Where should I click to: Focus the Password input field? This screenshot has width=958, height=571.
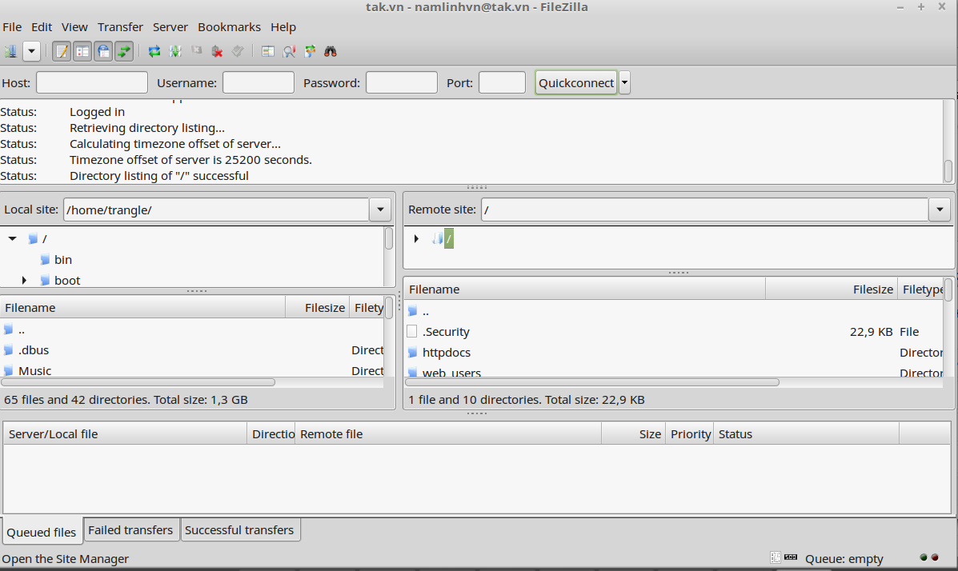(402, 82)
